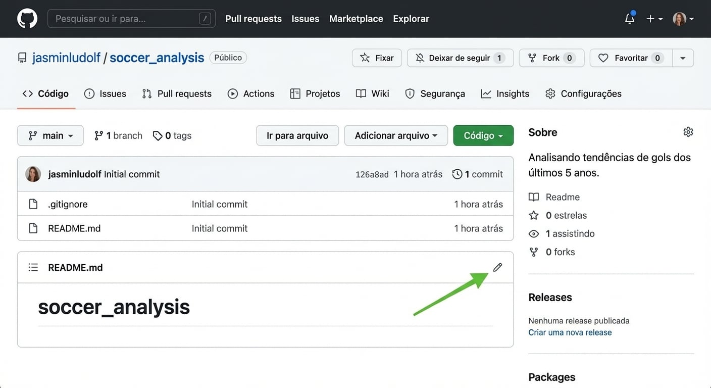
Task: Click the '1 hora atrás' commit timestamp
Action: (418, 174)
